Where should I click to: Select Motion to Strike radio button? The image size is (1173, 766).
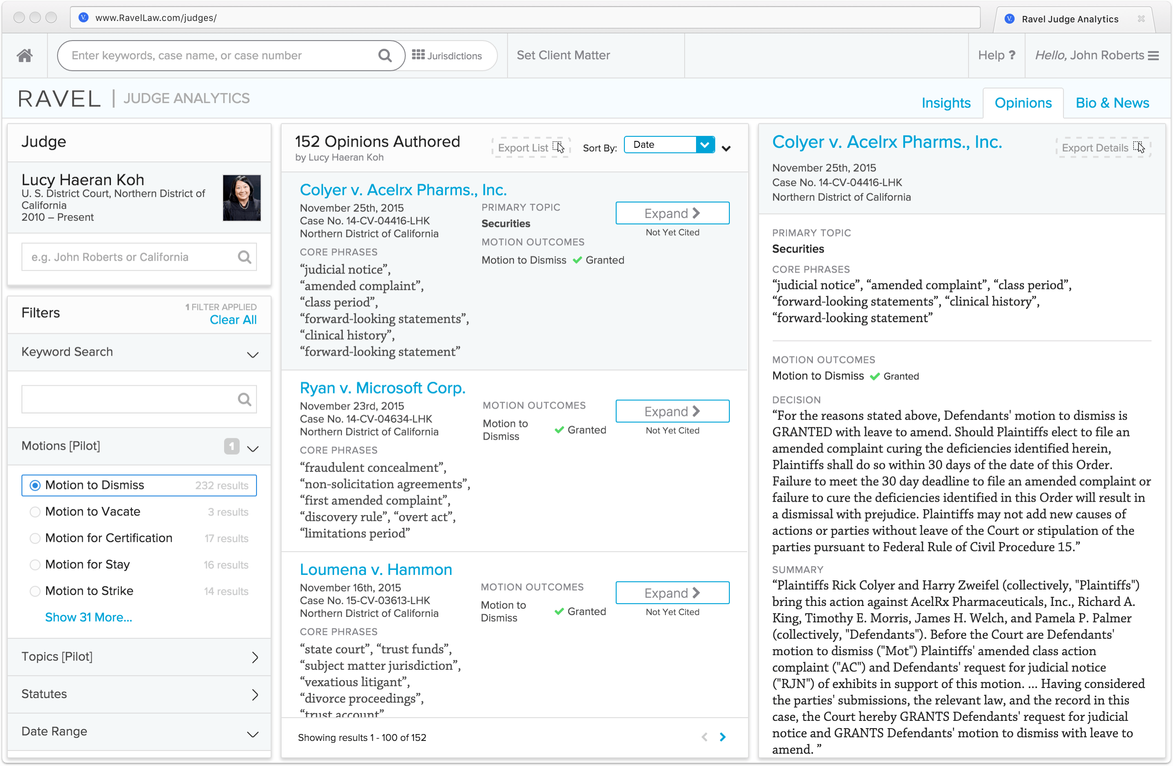click(x=35, y=591)
